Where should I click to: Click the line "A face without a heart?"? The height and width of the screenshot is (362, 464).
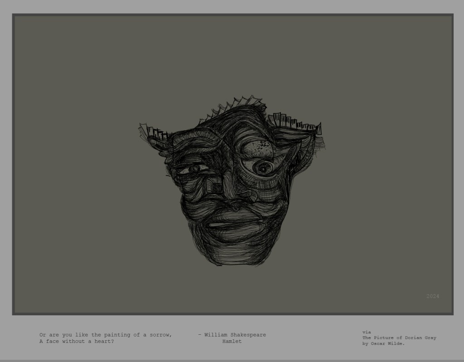click(77, 341)
